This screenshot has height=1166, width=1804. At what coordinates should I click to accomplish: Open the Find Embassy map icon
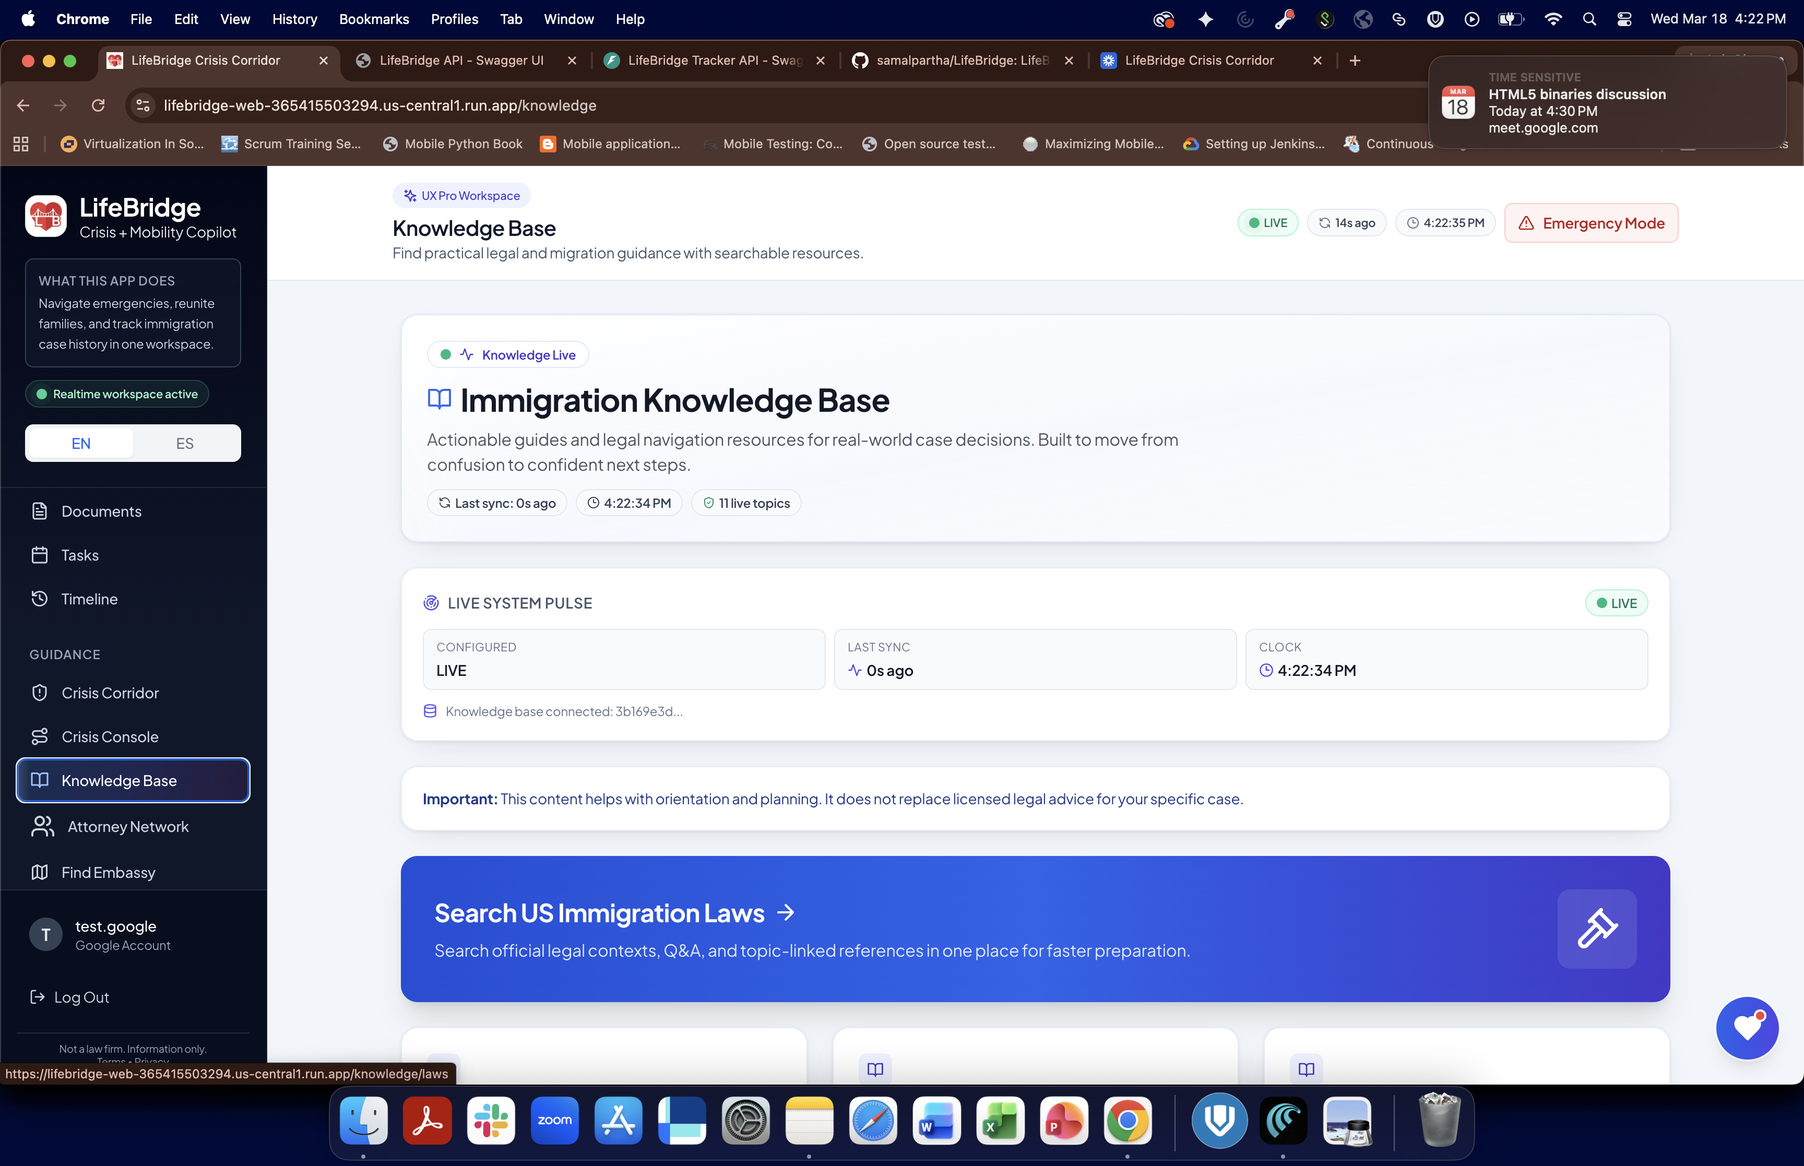click(40, 872)
